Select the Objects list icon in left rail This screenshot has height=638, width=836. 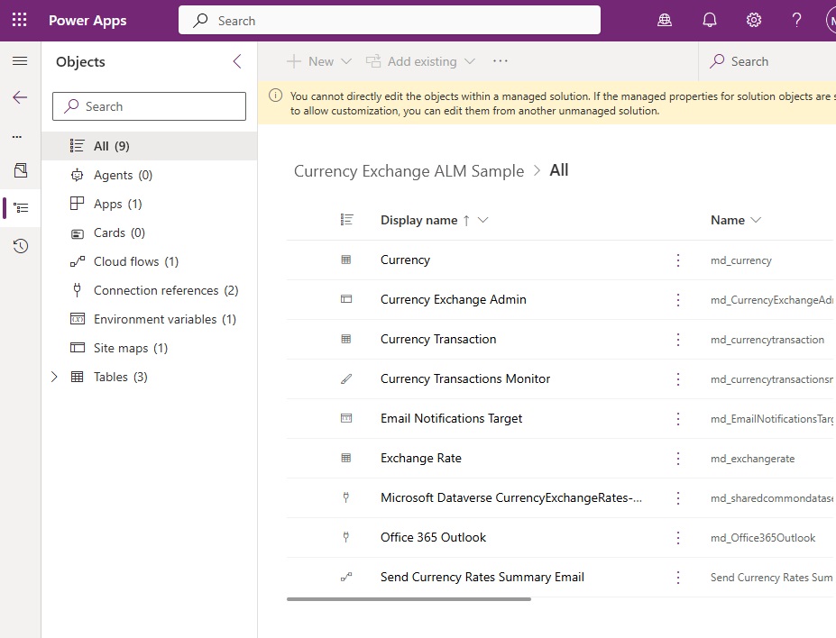[x=21, y=207]
